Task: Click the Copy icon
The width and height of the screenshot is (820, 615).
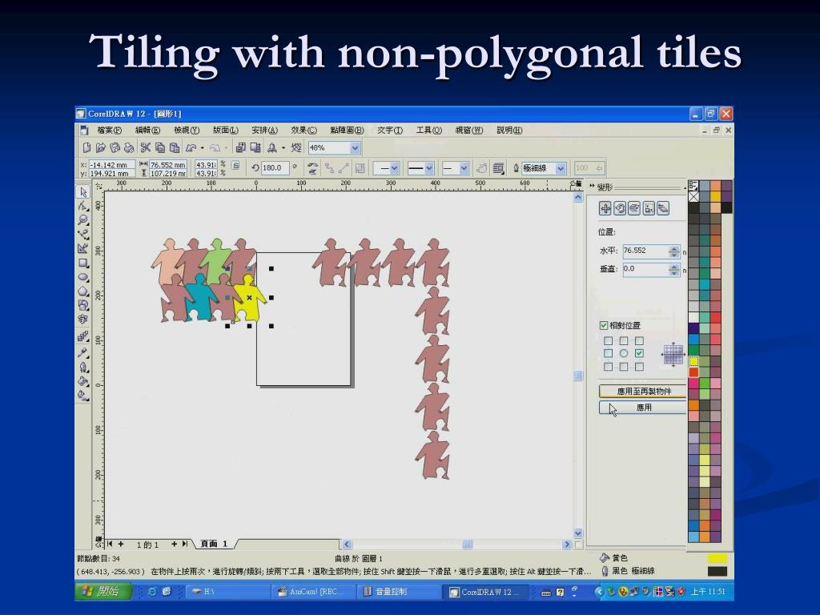Action: (x=160, y=148)
